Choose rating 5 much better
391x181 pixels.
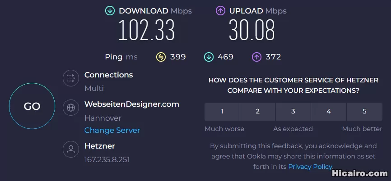[364, 112]
